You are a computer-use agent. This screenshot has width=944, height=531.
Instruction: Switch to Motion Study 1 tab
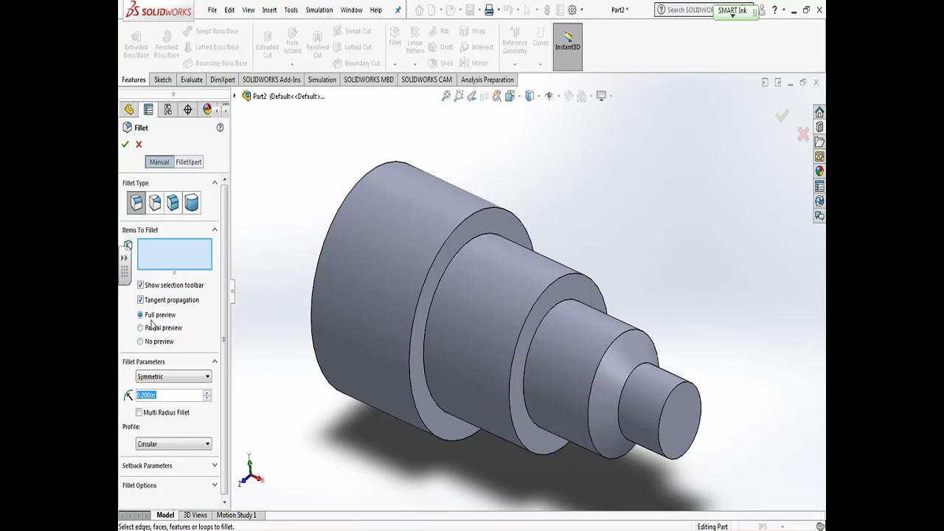click(236, 515)
